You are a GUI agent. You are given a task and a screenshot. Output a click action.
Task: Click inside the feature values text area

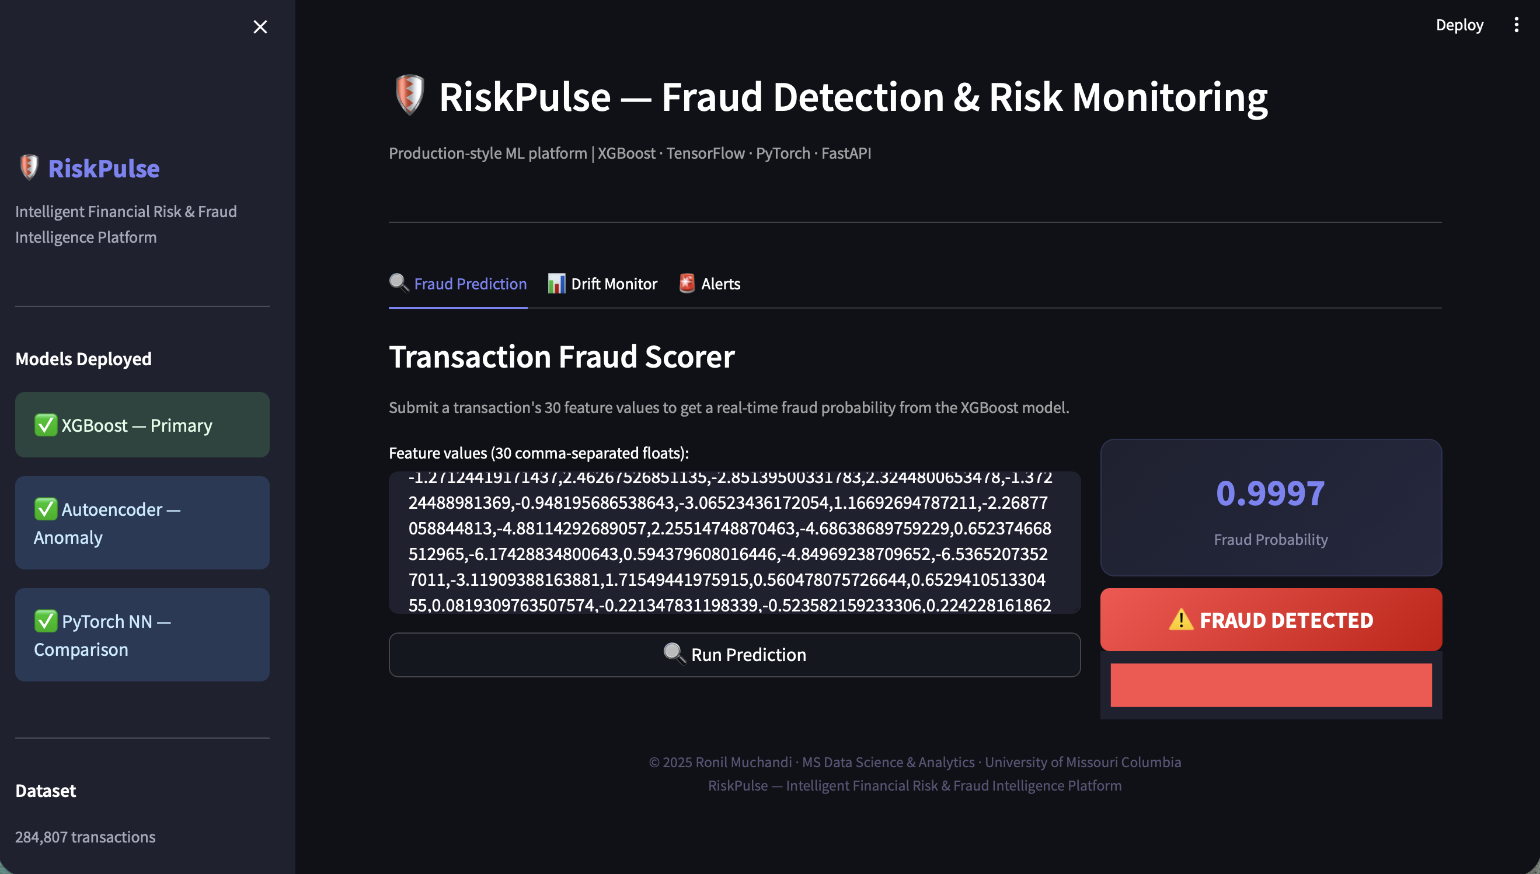click(x=734, y=541)
